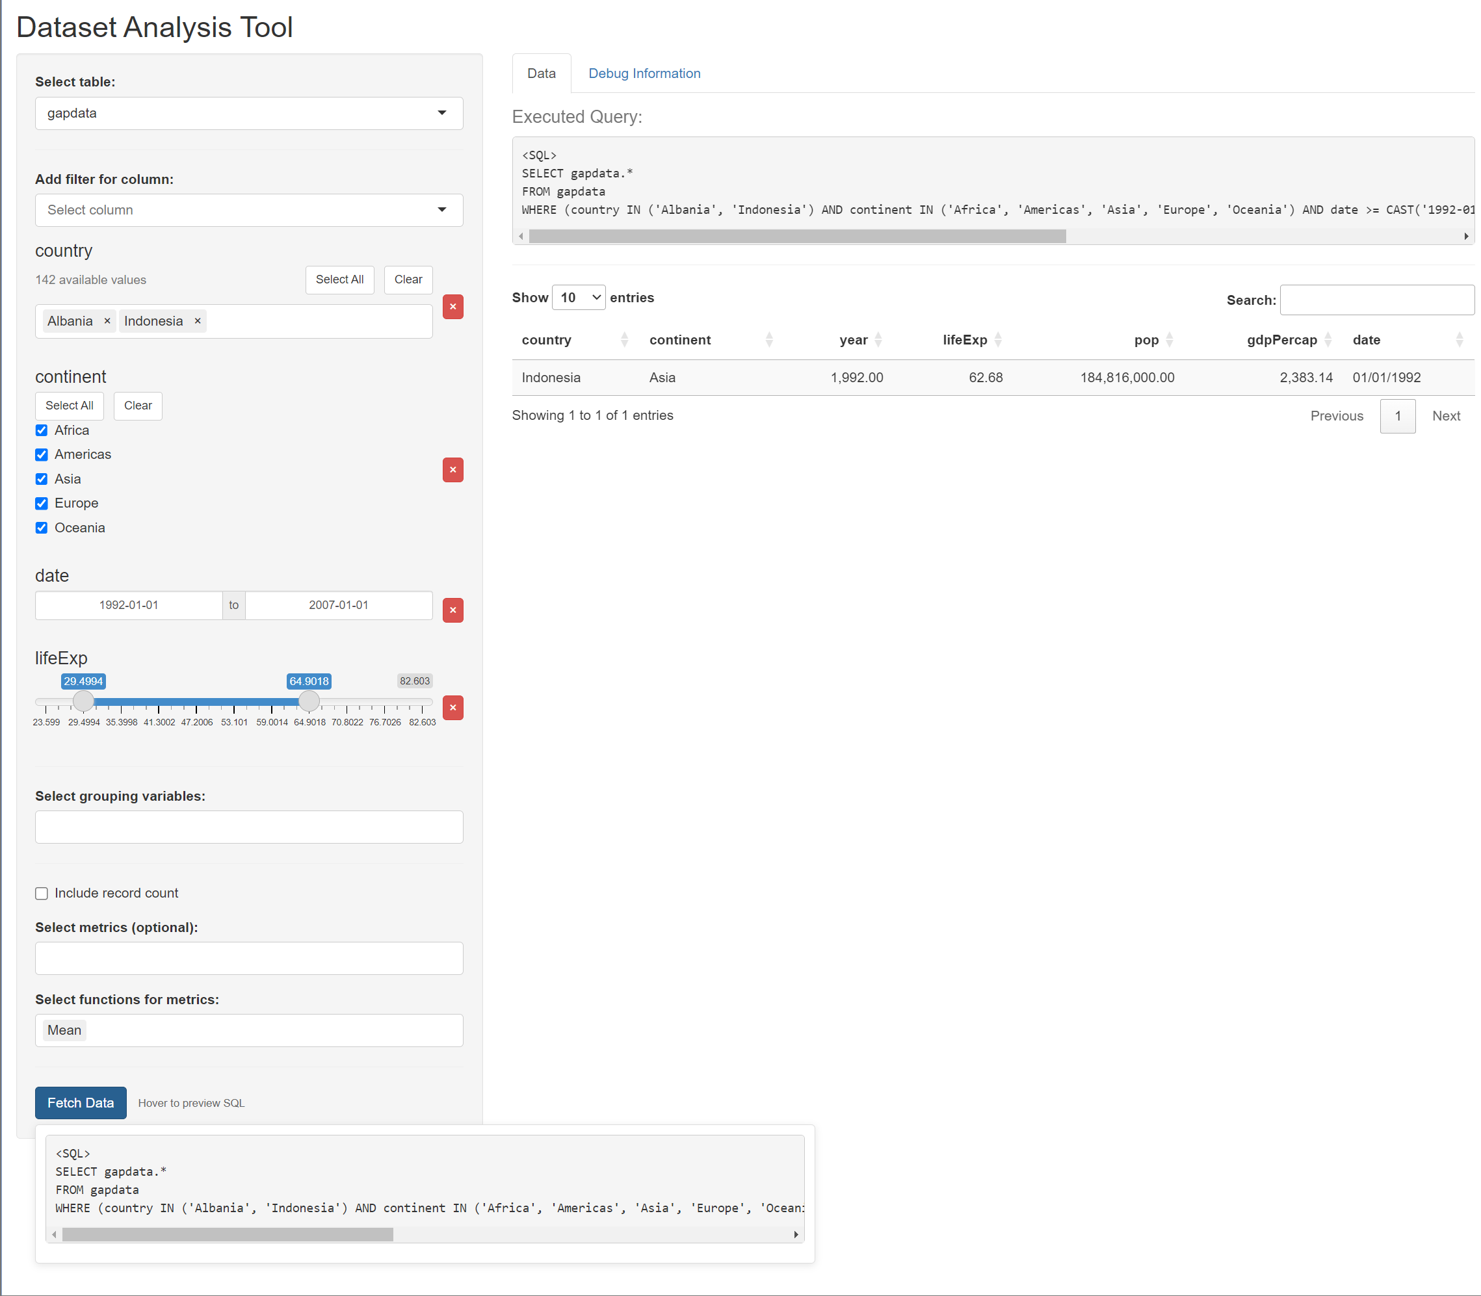Click lifeExp slider track near the 76.7026 tick
This screenshot has width=1481, height=1296.
click(x=385, y=702)
